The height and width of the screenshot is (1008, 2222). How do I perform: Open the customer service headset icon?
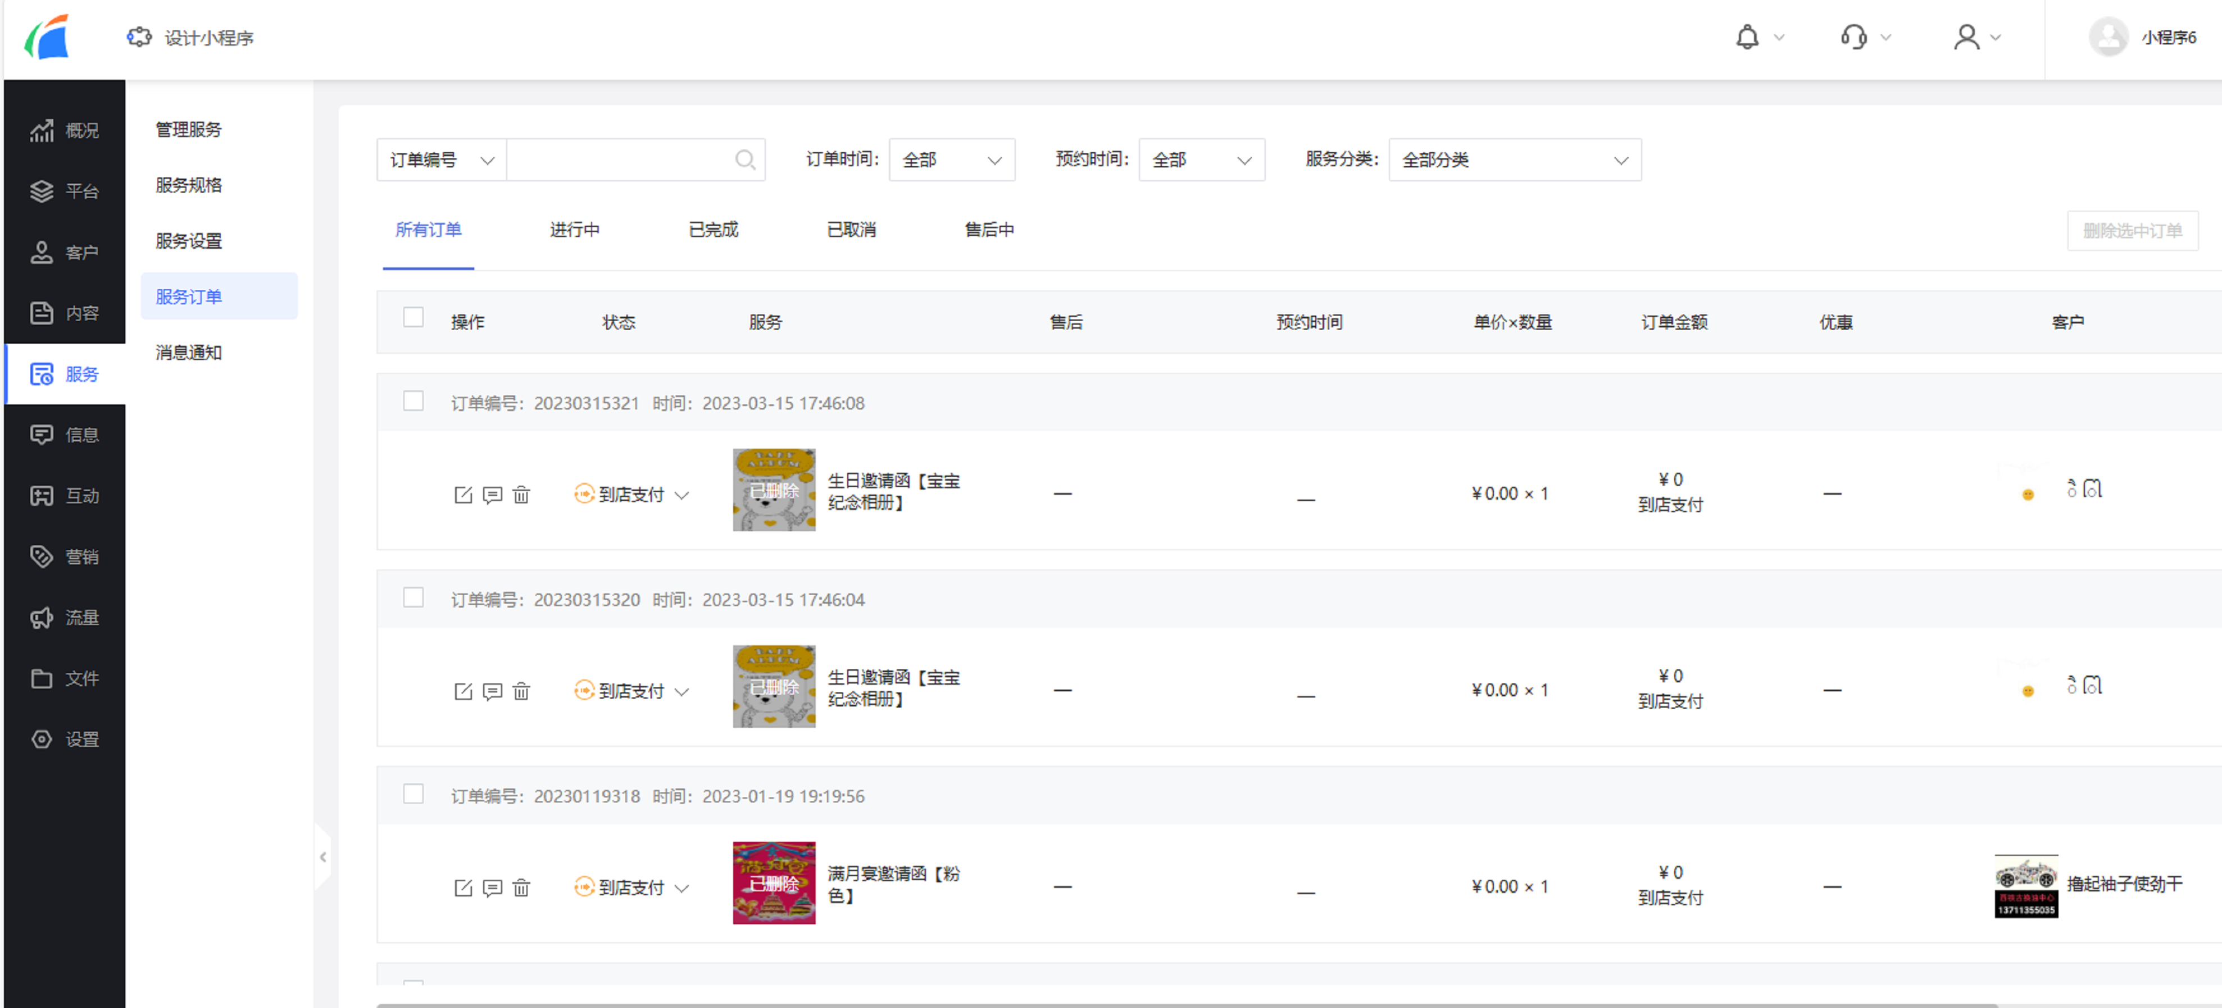point(1853,37)
